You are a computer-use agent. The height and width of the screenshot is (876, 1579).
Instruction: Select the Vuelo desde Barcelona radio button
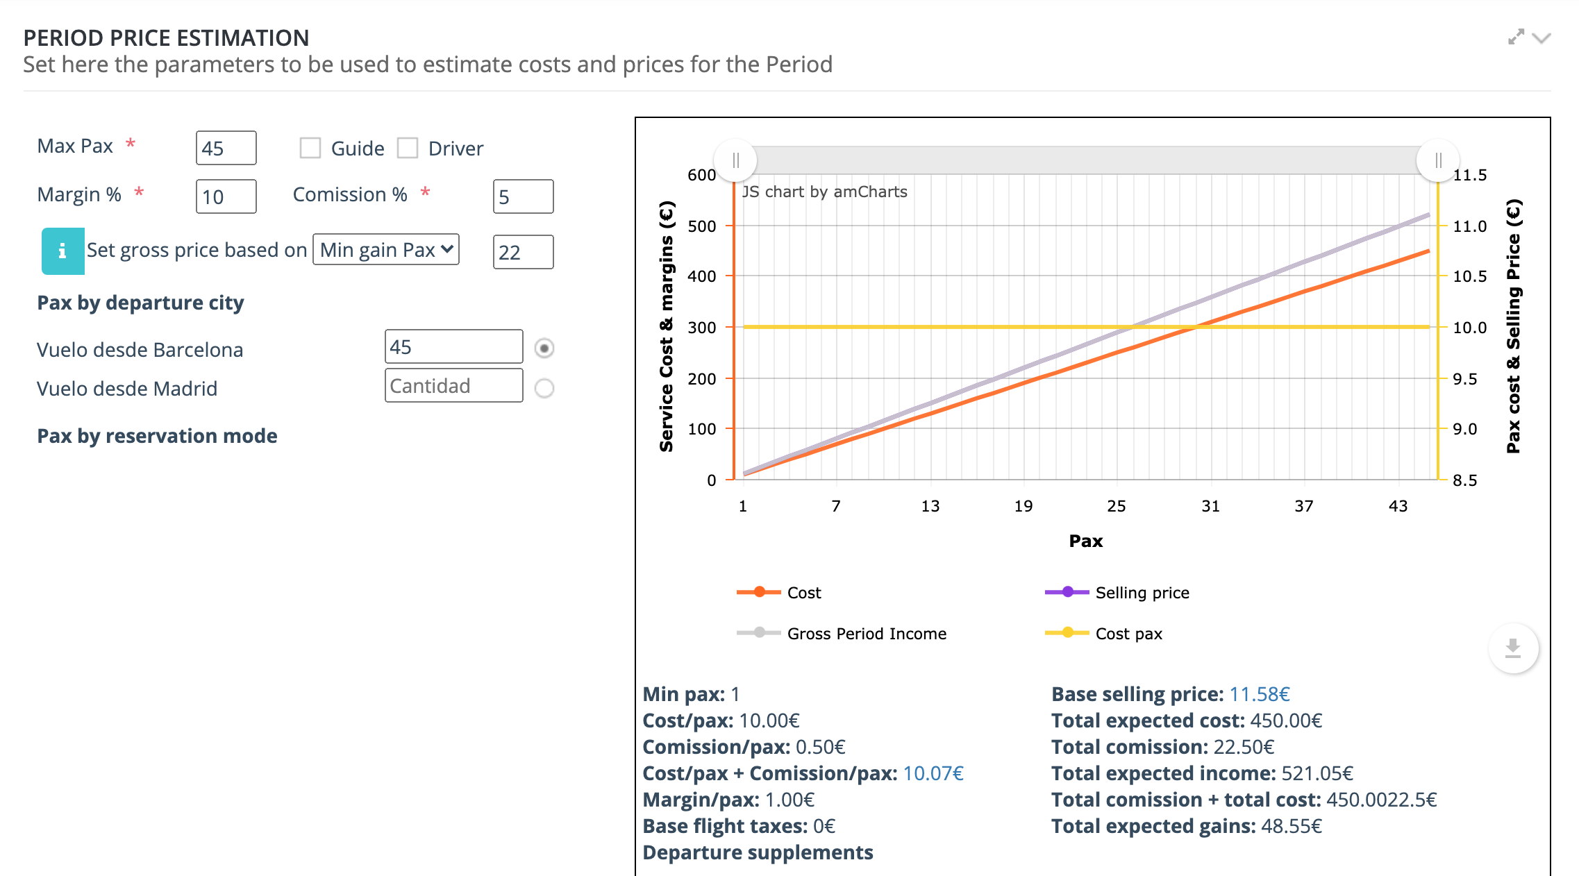click(546, 349)
